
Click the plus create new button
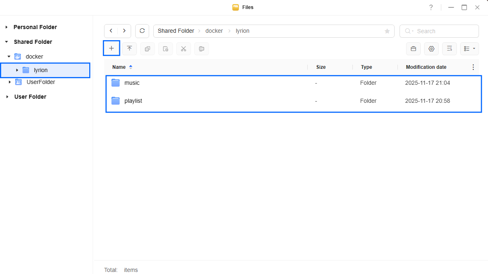[111, 48]
